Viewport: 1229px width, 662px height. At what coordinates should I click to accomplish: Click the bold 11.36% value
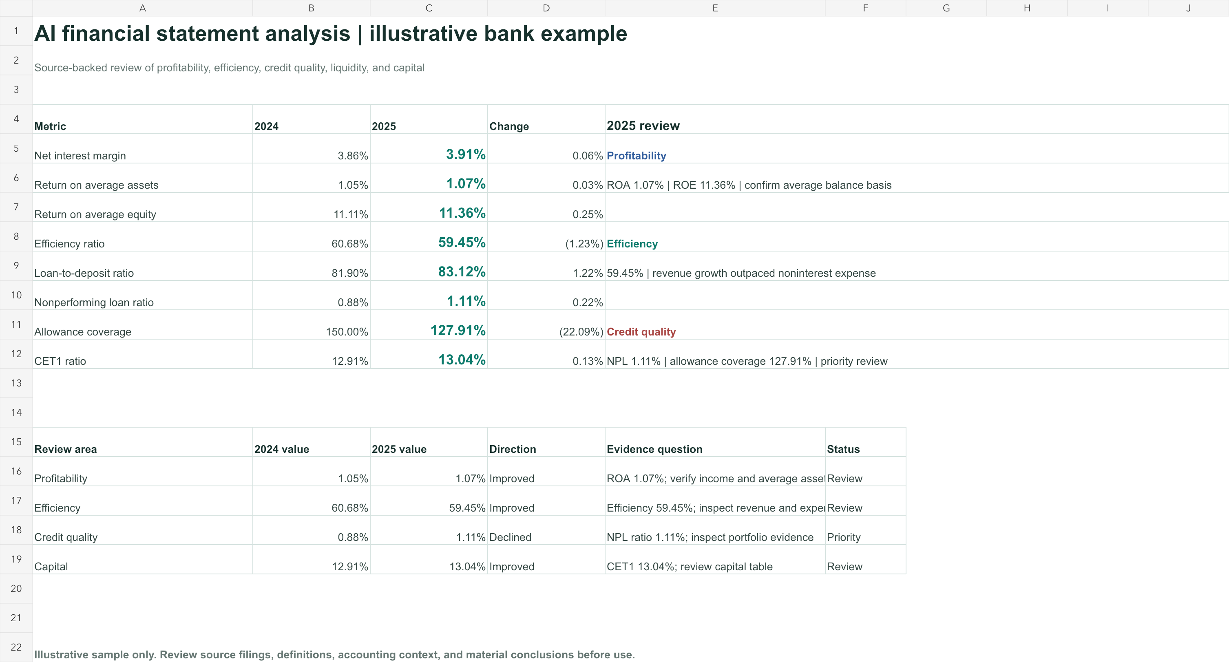pos(429,207)
